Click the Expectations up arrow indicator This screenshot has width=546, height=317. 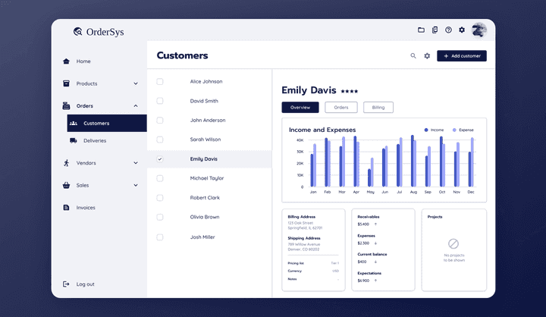tap(375, 281)
